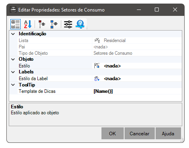Screen dimensions: 189x148
Task: Click the Cancelar button
Action: click(x=140, y=133)
